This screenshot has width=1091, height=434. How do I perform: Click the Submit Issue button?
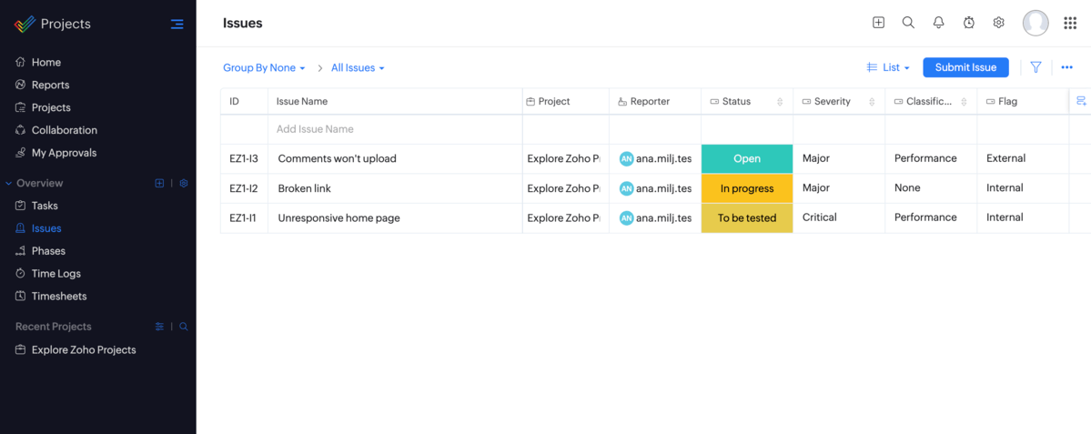point(965,67)
